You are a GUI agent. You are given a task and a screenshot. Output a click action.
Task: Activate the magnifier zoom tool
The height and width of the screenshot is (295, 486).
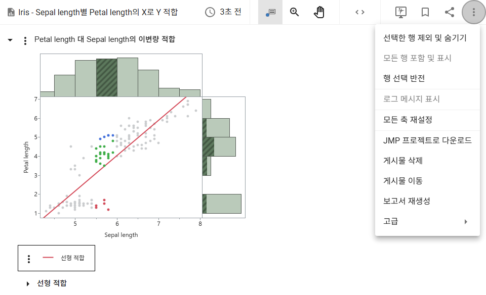[x=294, y=12]
